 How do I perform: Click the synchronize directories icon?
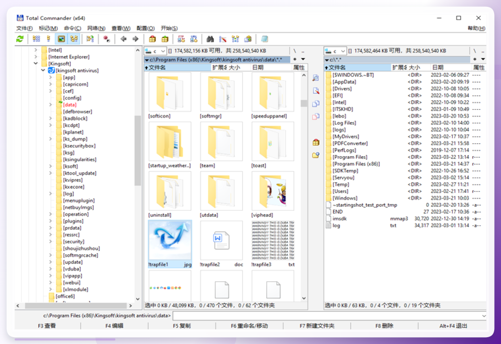[235, 39]
